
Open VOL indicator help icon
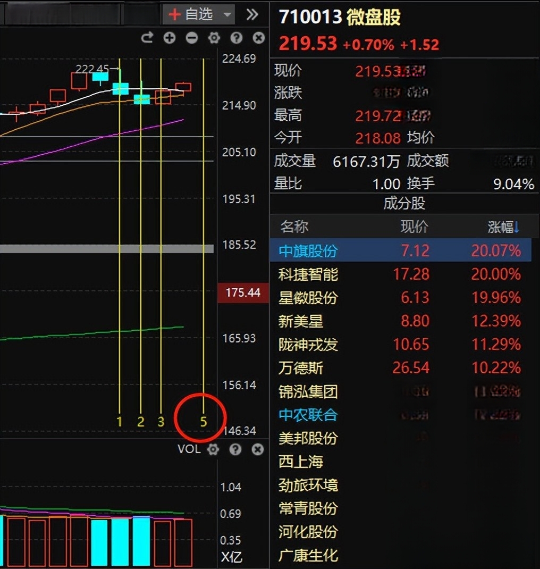coord(235,449)
